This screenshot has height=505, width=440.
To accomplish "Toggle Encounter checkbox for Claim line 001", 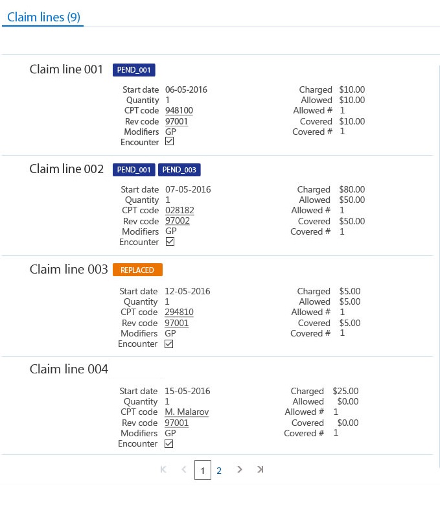I will click(x=170, y=141).
